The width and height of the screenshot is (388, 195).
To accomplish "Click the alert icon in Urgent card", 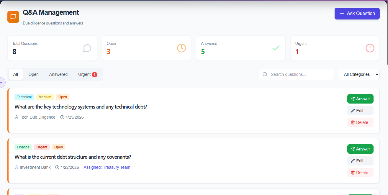I will [370, 48].
